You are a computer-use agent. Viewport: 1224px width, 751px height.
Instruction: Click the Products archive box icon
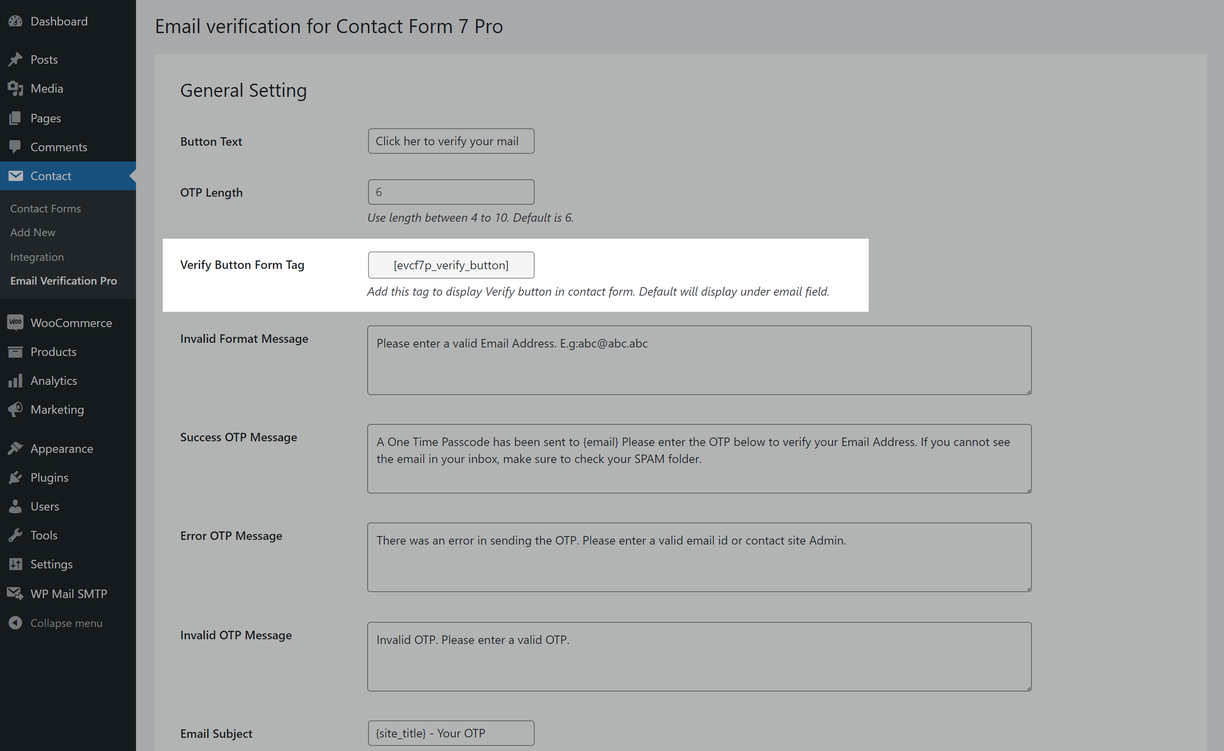[15, 352]
